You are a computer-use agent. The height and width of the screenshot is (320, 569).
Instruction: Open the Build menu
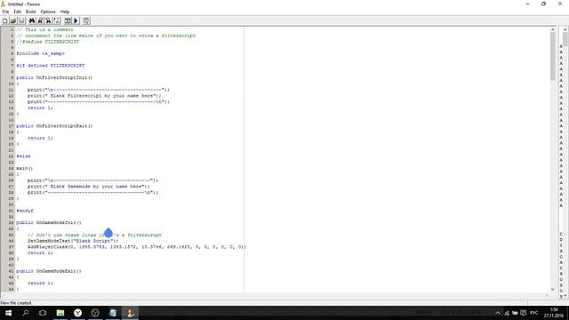click(30, 12)
